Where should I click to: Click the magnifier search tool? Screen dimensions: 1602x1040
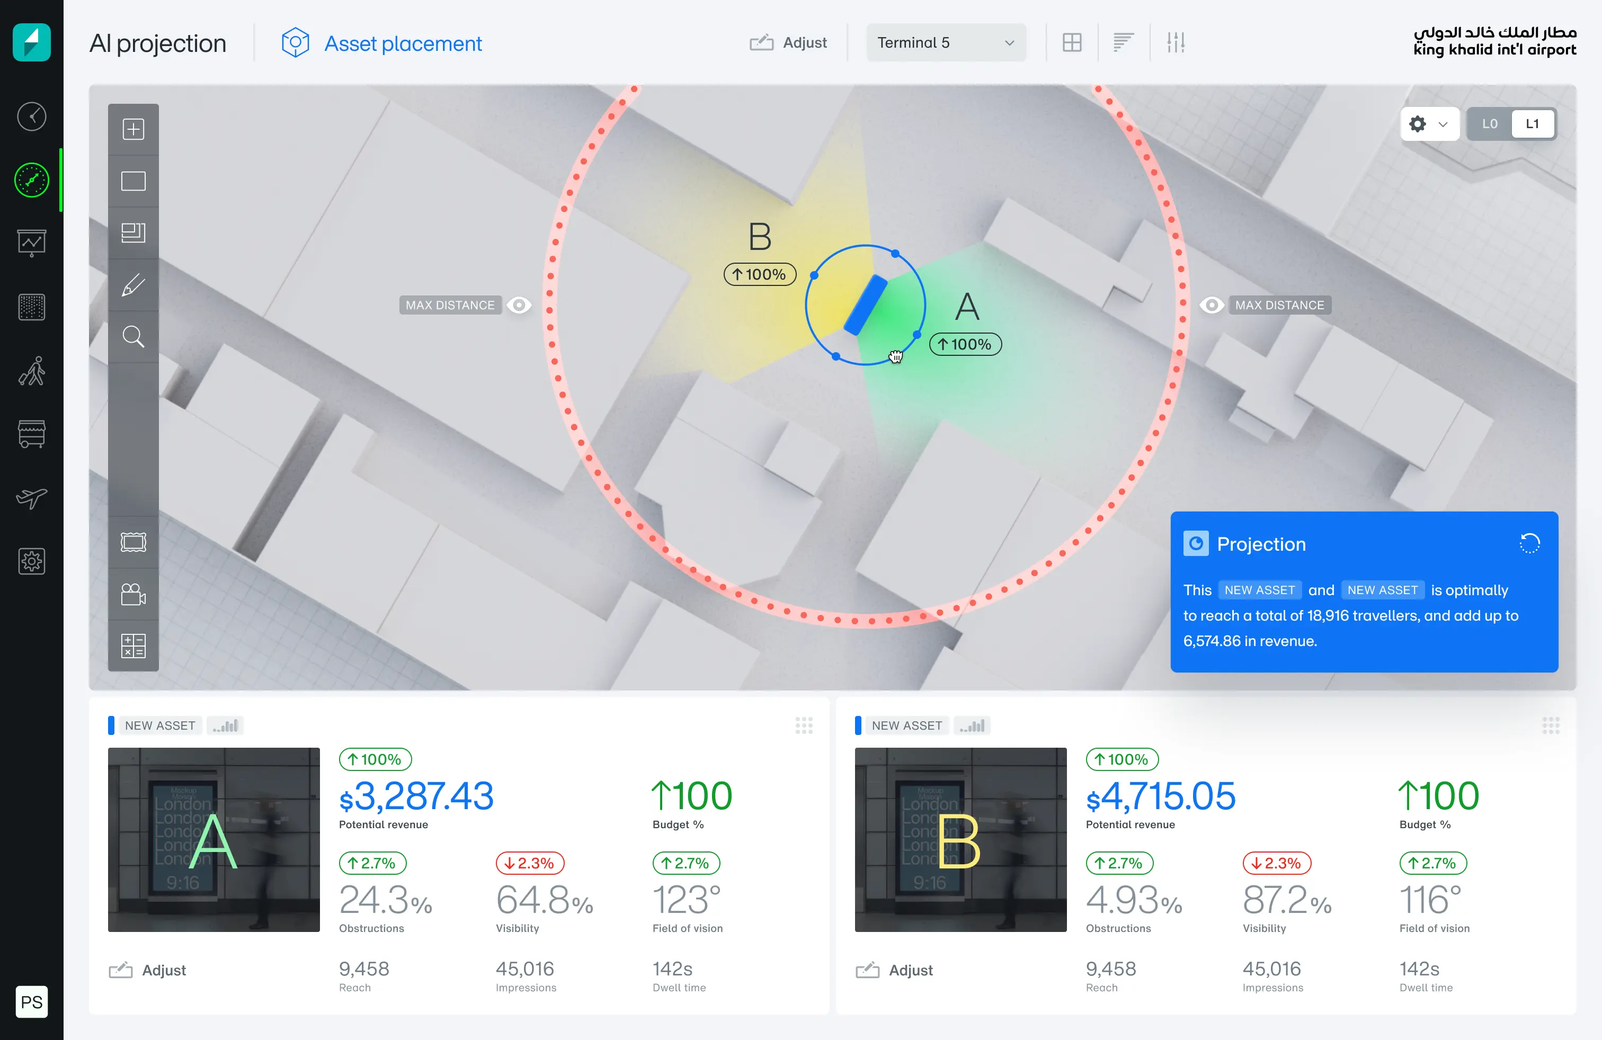coord(133,336)
